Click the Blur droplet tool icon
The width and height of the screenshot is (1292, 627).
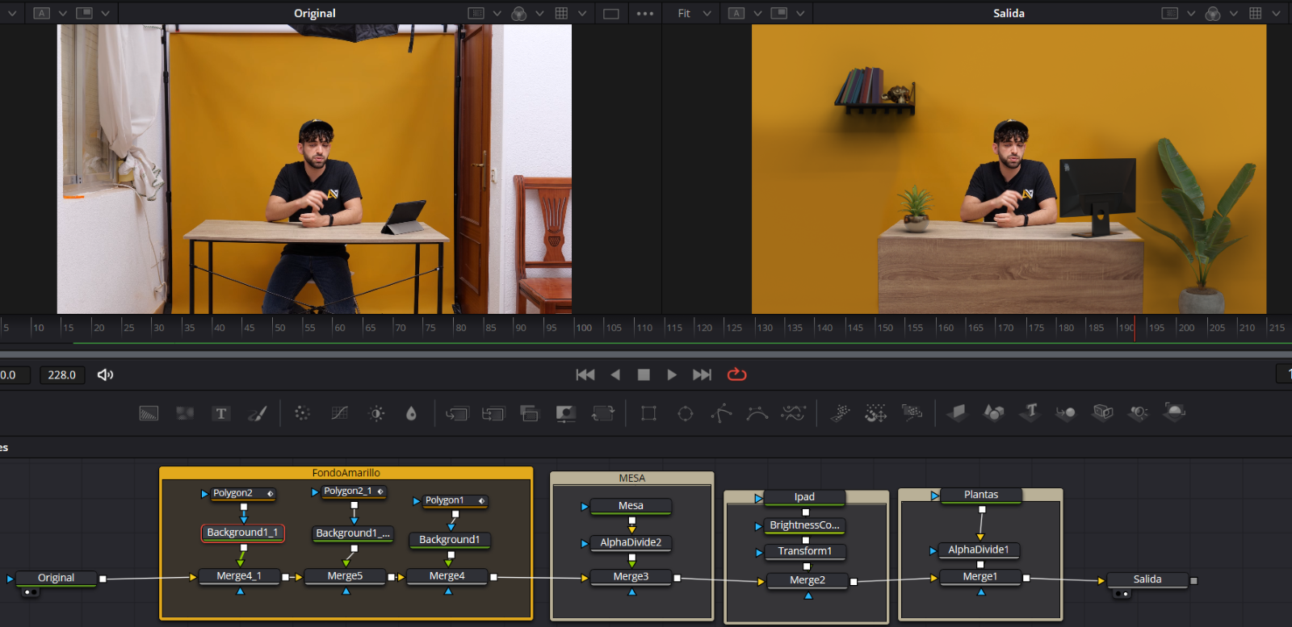[411, 414]
